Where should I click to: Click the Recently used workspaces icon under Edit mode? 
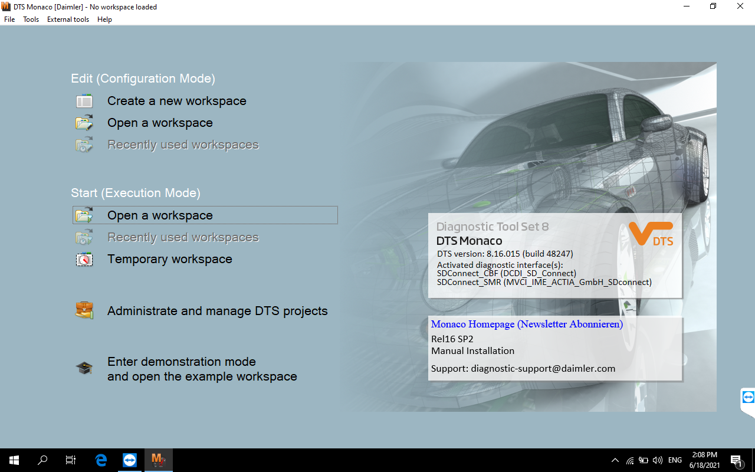click(x=84, y=145)
